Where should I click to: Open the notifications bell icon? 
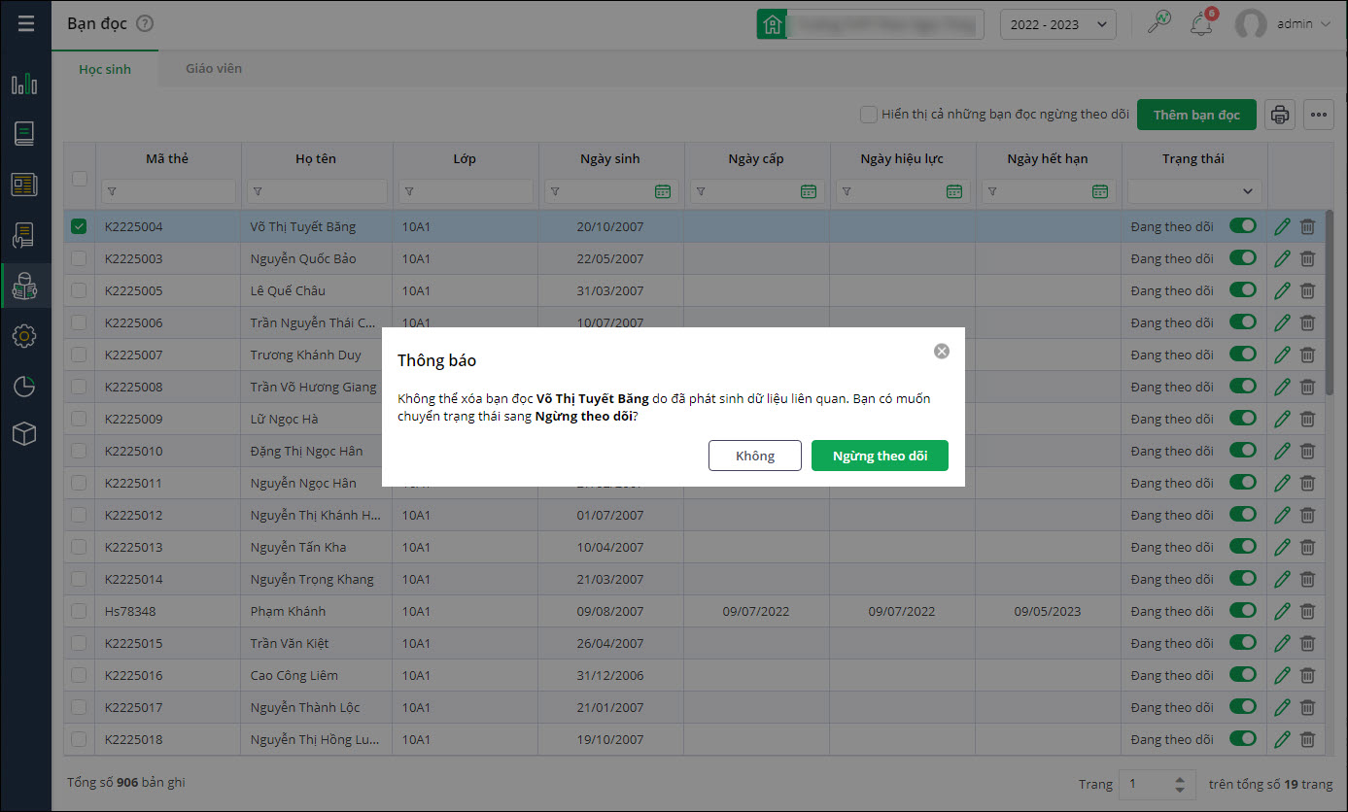tap(1201, 24)
